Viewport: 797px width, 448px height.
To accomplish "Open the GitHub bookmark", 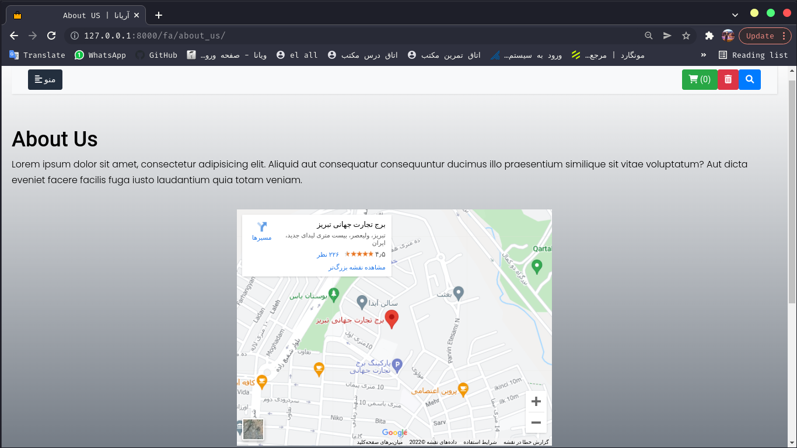I will point(156,55).
